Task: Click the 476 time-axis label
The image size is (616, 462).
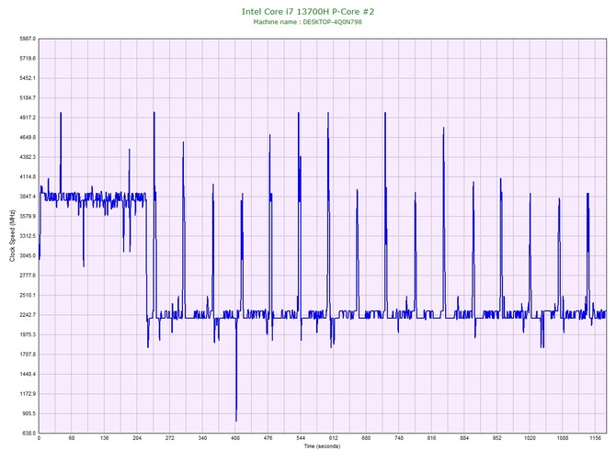Action: (268, 438)
